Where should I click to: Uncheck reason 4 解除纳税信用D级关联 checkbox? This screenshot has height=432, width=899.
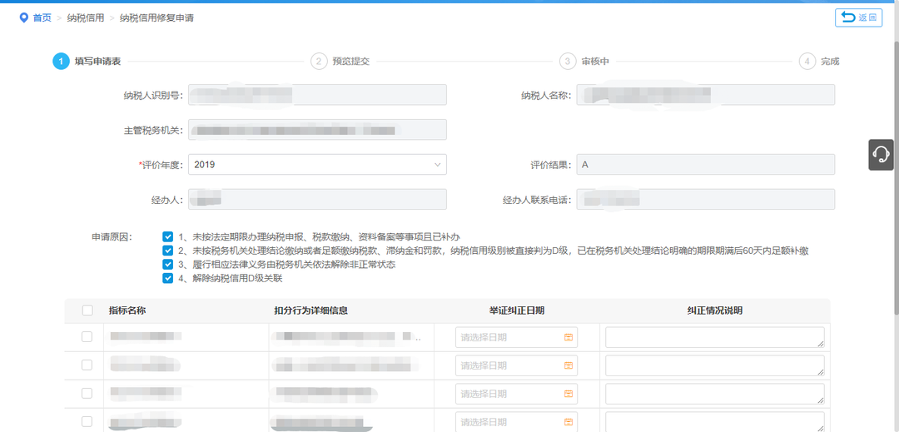coord(167,279)
